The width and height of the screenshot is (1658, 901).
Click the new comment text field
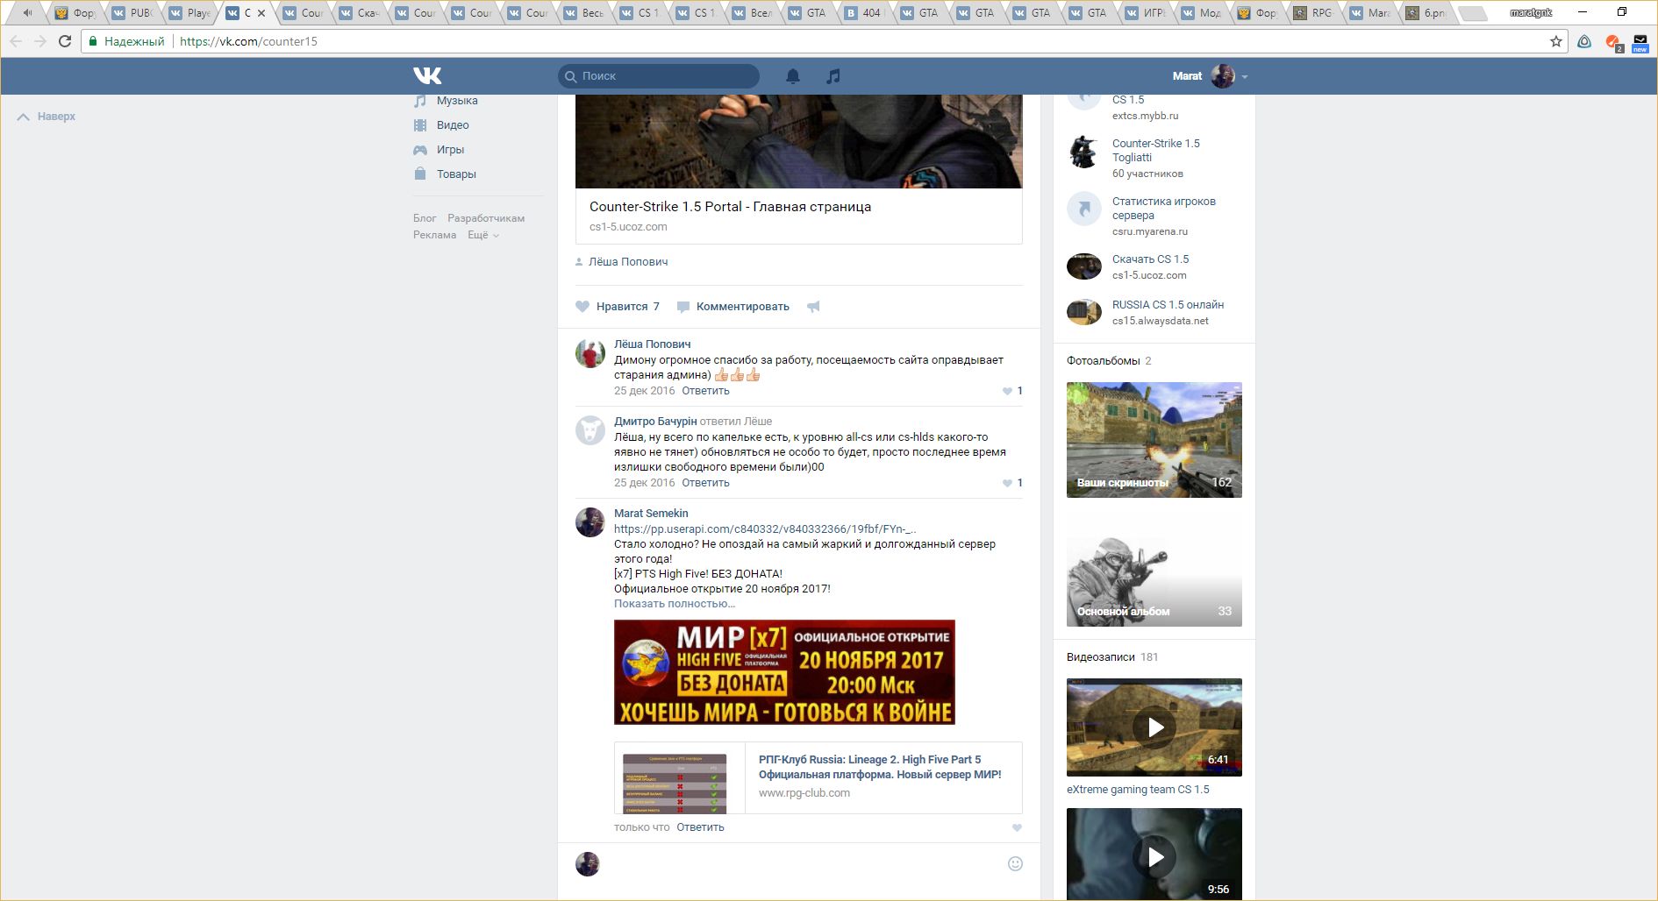coord(803,864)
